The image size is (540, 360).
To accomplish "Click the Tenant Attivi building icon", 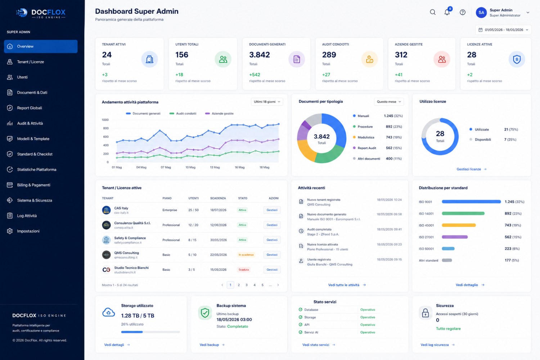I will click(x=149, y=59).
